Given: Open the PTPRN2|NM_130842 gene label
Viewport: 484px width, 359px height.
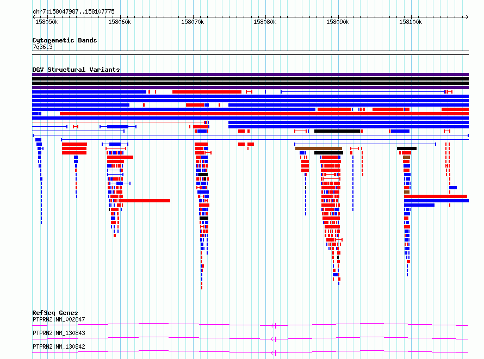Looking at the screenshot, I should 59,346.
